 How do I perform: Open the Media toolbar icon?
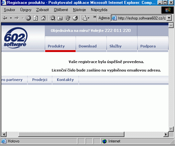[68, 18]
